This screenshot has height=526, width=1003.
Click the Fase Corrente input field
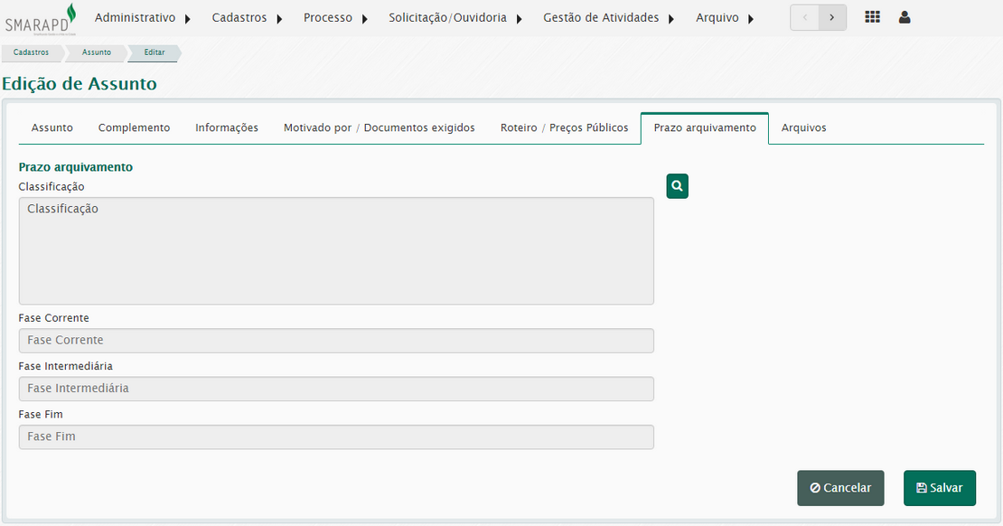click(336, 341)
